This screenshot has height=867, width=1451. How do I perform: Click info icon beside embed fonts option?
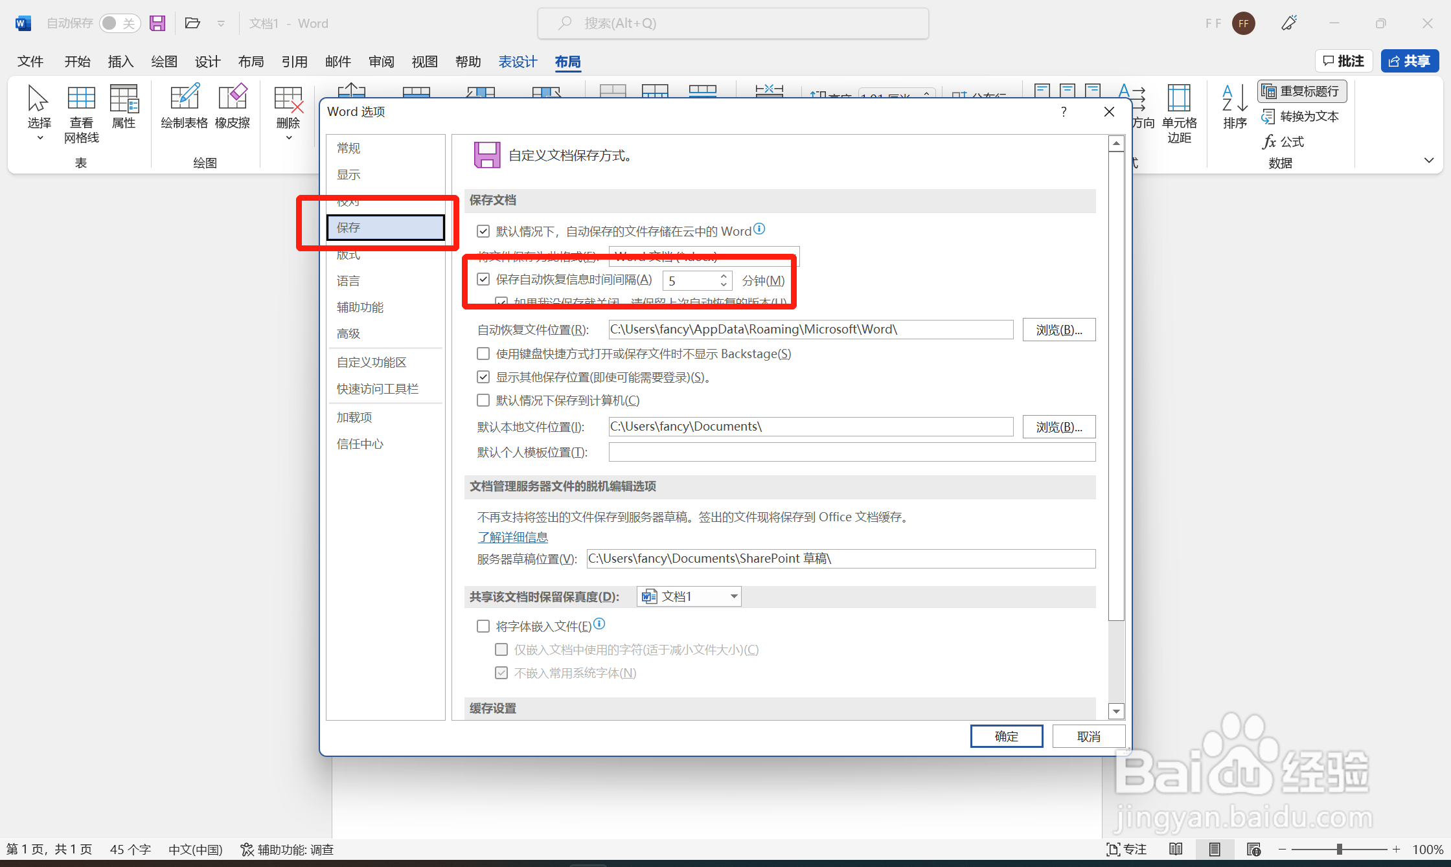[599, 624]
